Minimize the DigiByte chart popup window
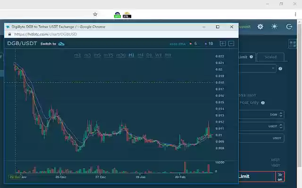This screenshot has height=188, width=302. tap(203, 27)
